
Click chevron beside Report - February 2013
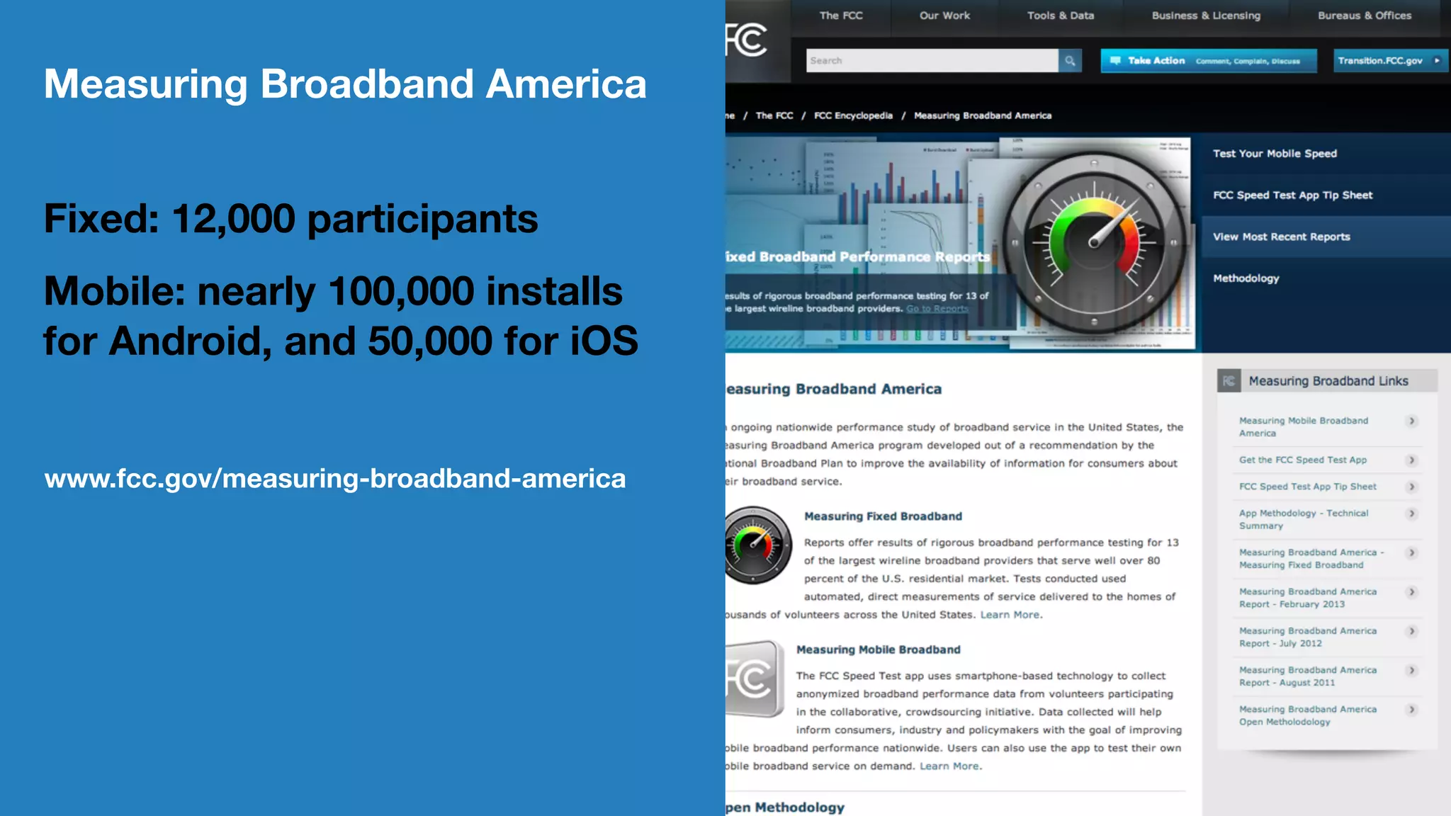pyautogui.click(x=1411, y=592)
